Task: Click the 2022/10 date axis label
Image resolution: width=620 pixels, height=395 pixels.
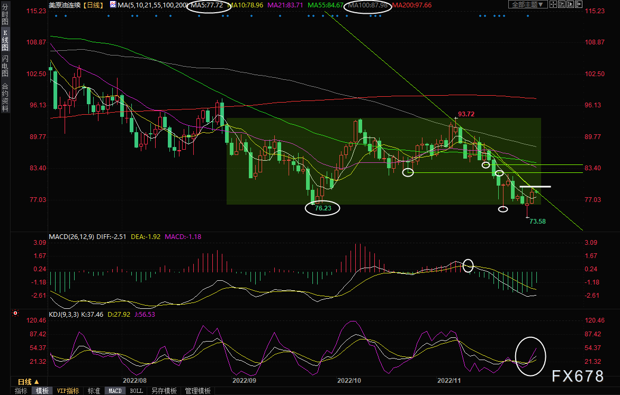Action: pyautogui.click(x=349, y=380)
